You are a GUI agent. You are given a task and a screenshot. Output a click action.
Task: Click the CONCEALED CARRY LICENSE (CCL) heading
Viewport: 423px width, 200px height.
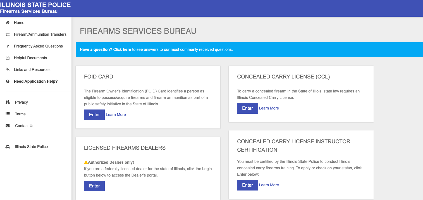coord(283,77)
